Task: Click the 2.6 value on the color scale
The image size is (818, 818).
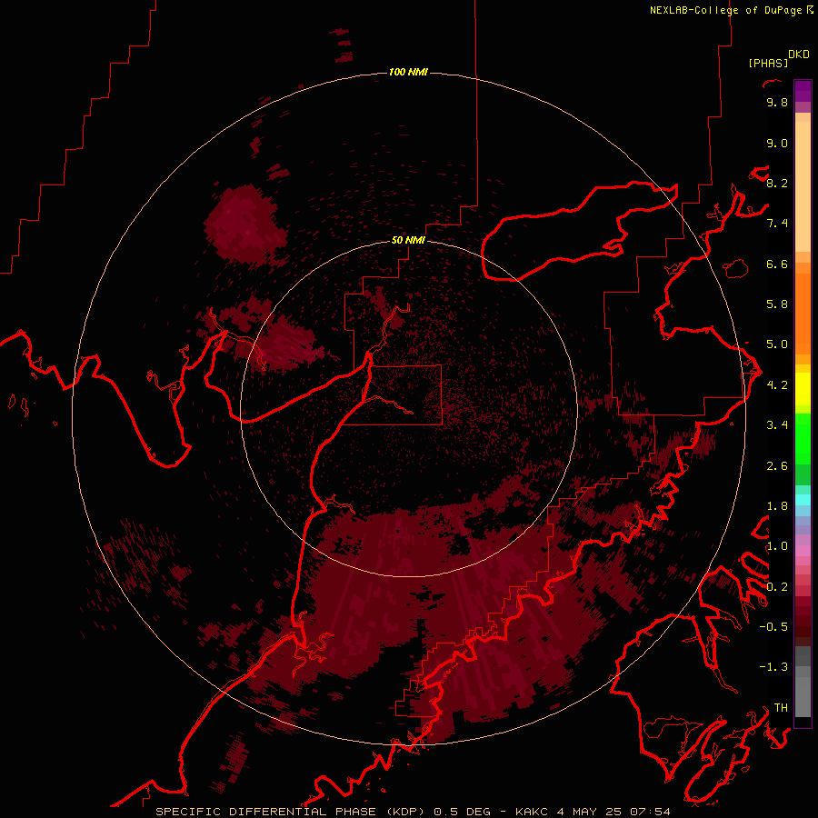Action: [777, 466]
